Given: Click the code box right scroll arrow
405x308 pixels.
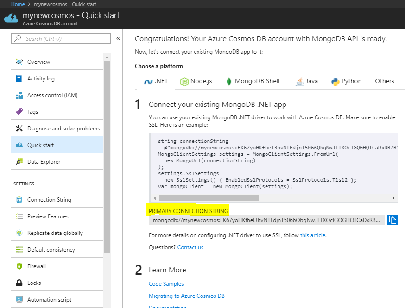Looking at the screenshot, I should coord(393,198).
